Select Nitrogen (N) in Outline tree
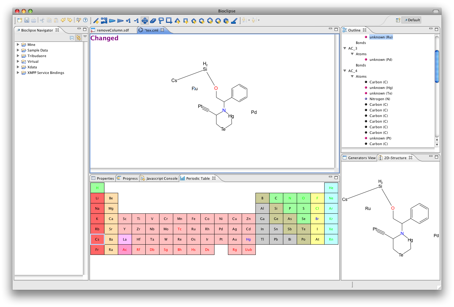This screenshot has height=307, width=454. pyautogui.click(x=380, y=99)
